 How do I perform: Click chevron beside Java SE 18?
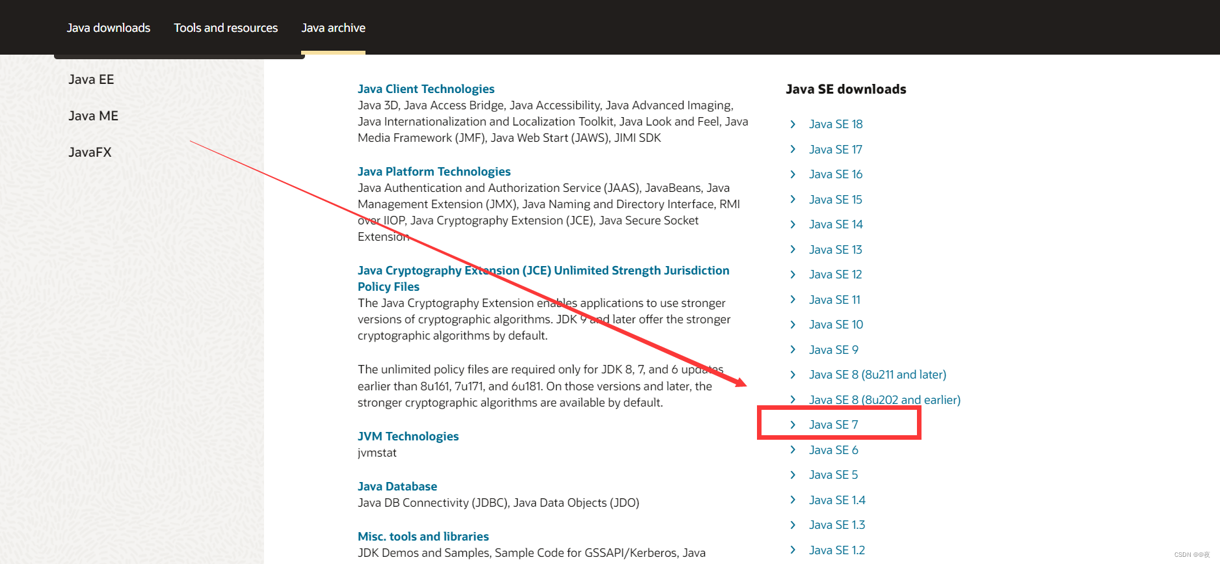[793, 124]
